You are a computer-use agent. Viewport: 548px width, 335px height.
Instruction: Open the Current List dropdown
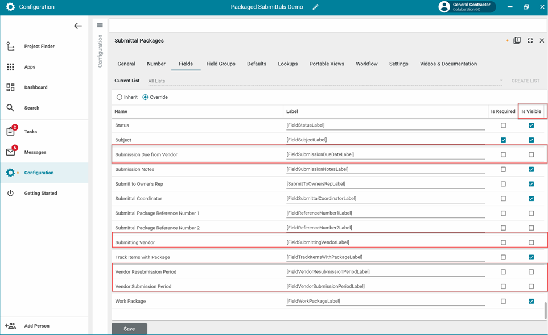(325, 81)
